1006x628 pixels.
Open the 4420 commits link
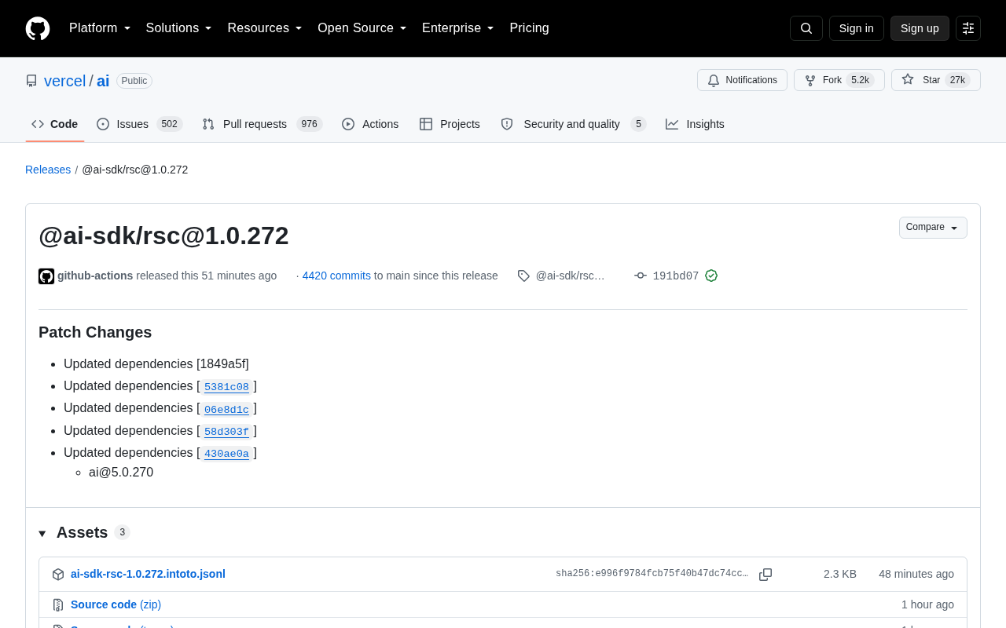coord(336,276)
